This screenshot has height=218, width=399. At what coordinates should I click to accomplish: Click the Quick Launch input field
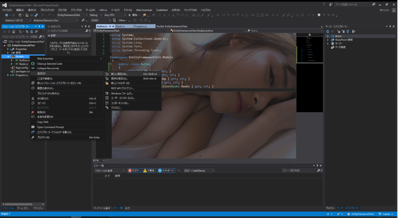pyautogui.click(x=353, y=4)
